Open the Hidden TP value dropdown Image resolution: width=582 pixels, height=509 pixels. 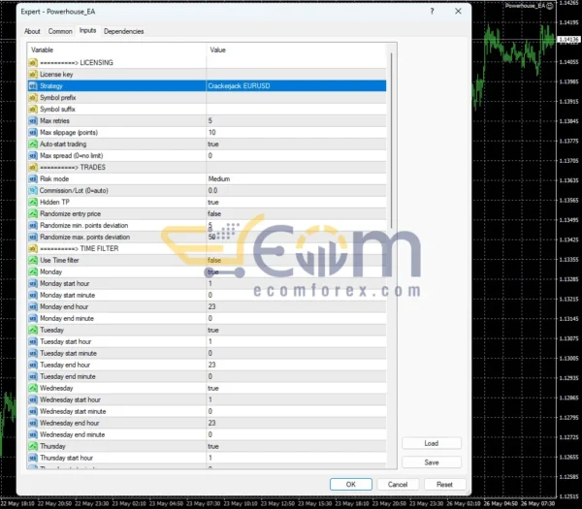[x=296, y=202]
